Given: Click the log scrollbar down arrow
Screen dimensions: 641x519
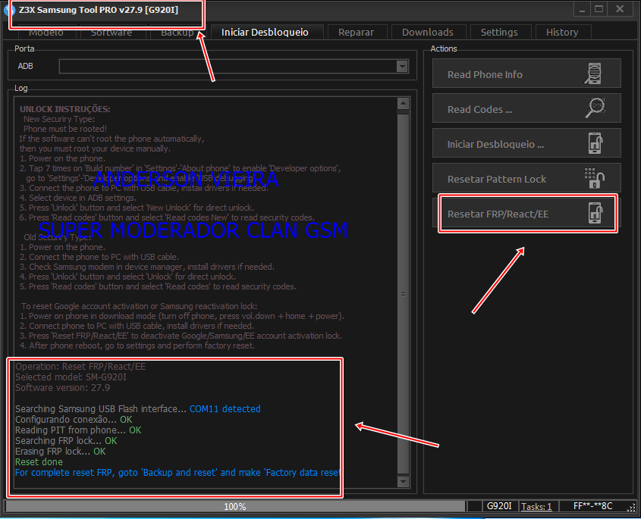Looking at the screenshot, I should pyautogui.click(x=403, y=481).
